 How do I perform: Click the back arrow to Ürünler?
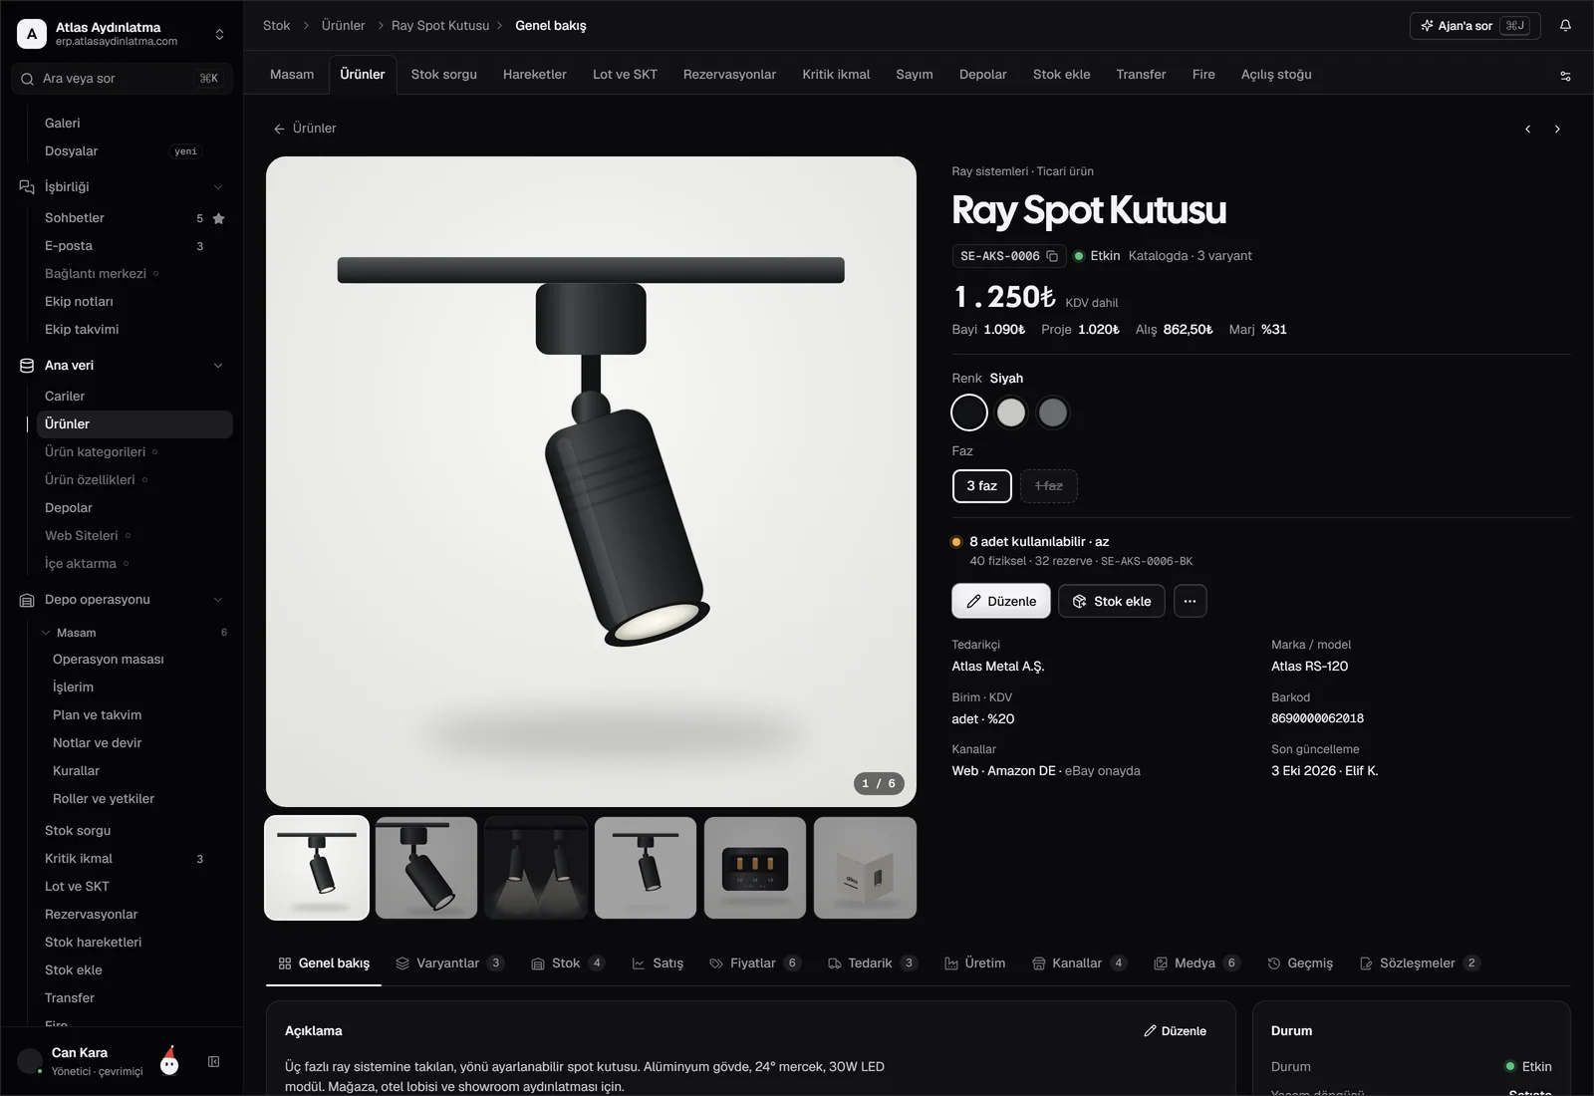279,129
